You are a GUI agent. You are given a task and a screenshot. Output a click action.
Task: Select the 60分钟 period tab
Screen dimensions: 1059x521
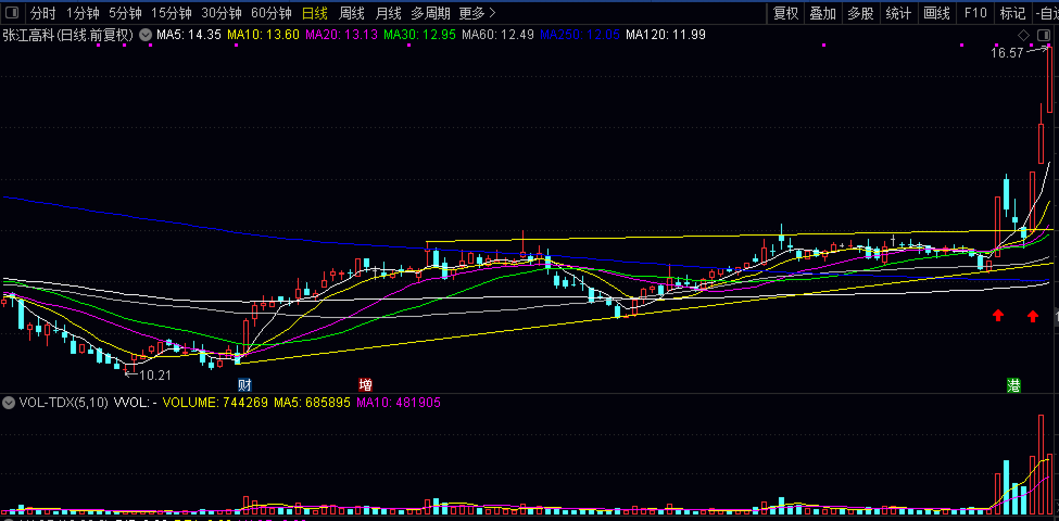point(271,13)
